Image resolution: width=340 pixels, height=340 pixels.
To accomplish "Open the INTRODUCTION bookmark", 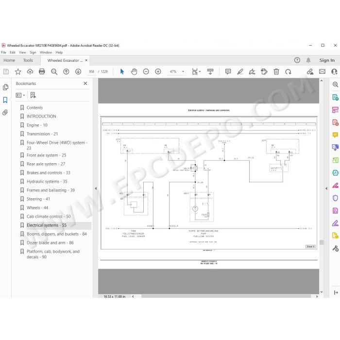I will [x=41, y=116].
